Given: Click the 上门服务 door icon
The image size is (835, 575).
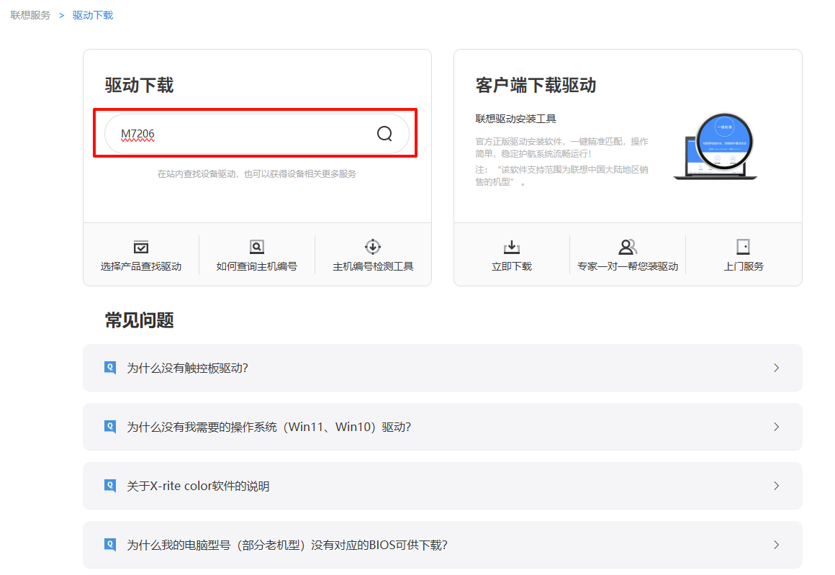Looking at the screenshot, I should click(744, 245).
